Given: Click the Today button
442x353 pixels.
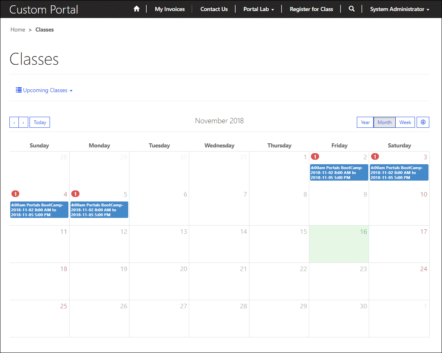Looking at the screenshot, I should pos(40,122).
